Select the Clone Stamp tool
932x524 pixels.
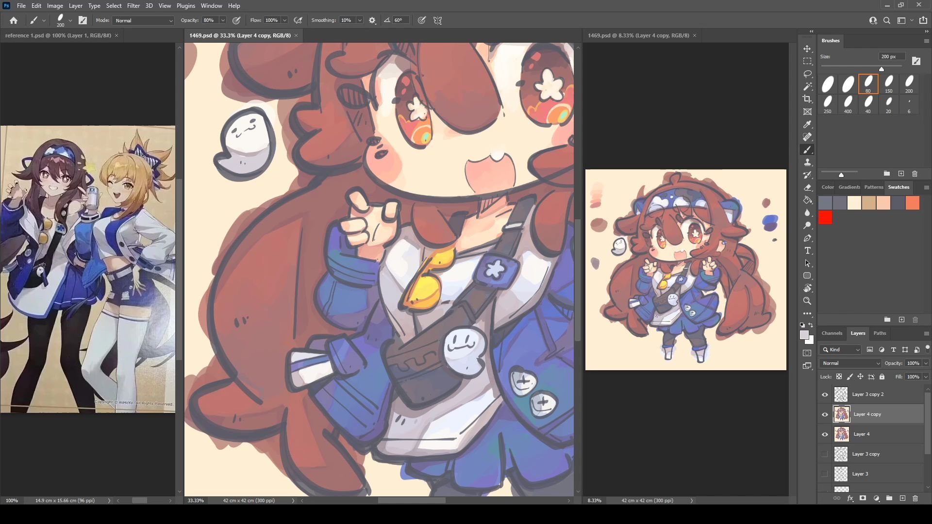tap(807, 163)
